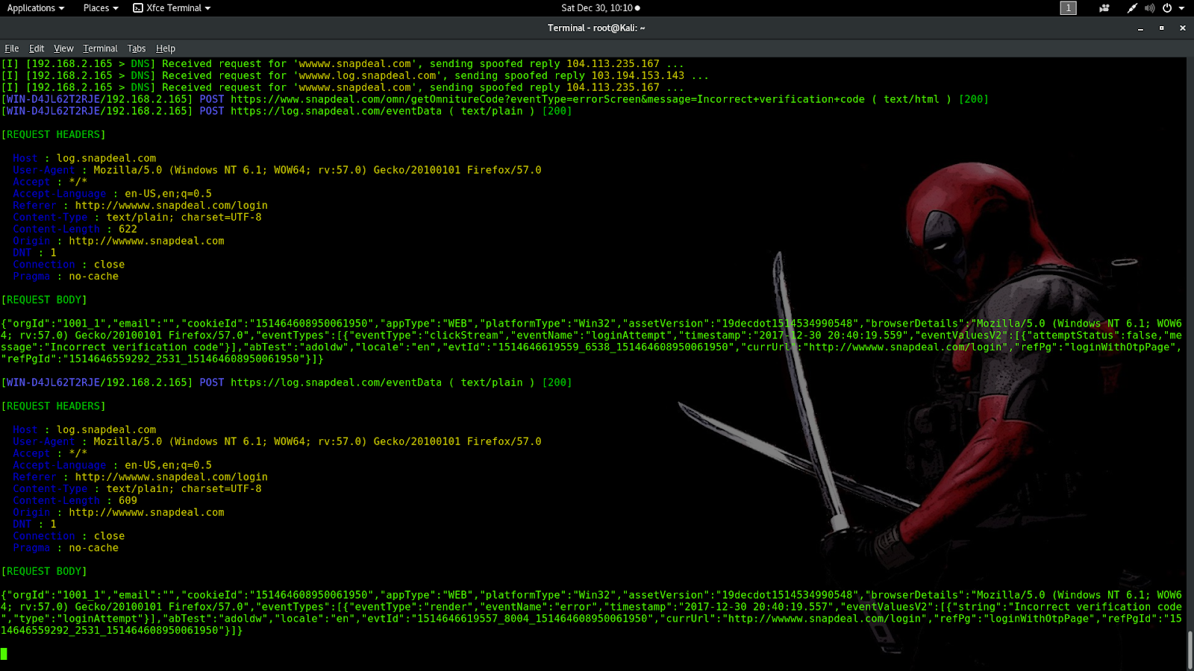Open the File menu

coord(12,48)
